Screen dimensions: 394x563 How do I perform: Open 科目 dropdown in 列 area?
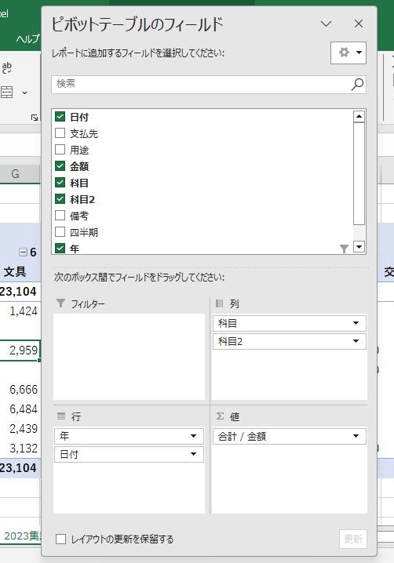click(356, 323)
